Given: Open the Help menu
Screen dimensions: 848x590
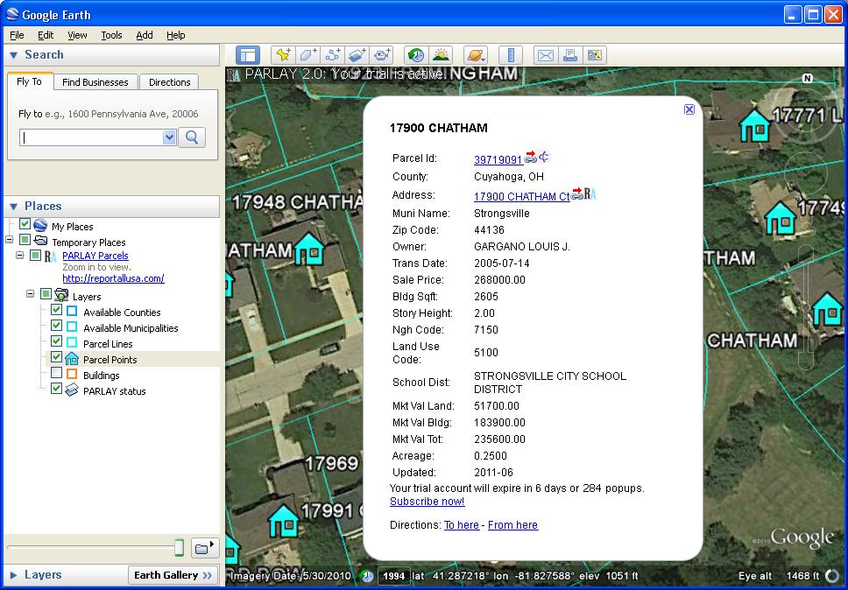Looking at the screenshot, I should [176, 35].
